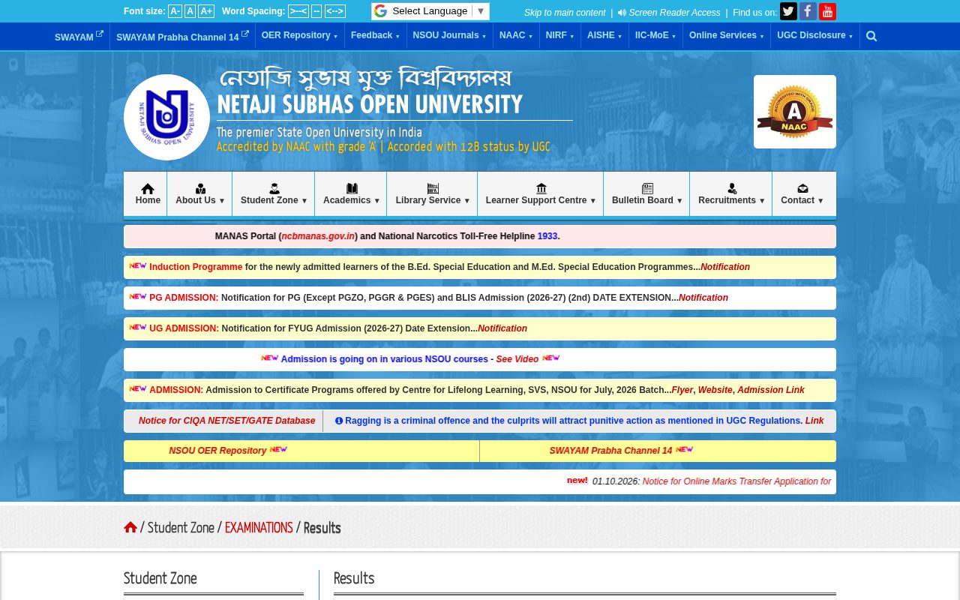Open the Induction Programme Notification link
This screenshot has width=960, height=600.
pyautogui.click(x=725, y=267)
